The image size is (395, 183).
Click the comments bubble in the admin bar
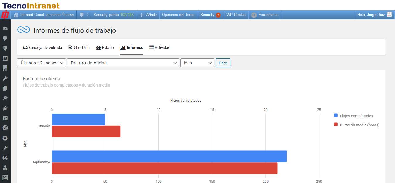[84, 15]
